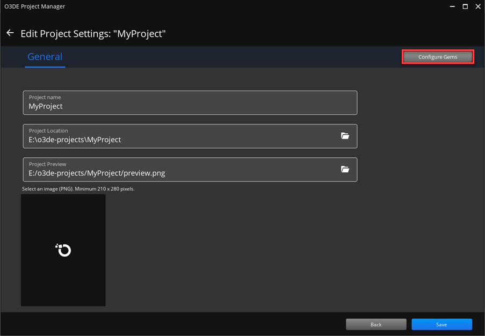Return to previous screen via arrow icon
Screen dimensions: 485x336
10,33
